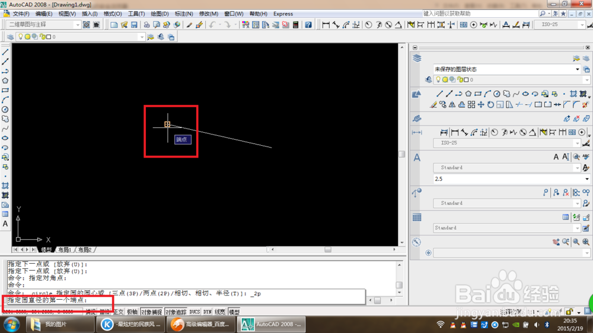Open Layer Properties Manager in layers toolbar

coord(10,37)
